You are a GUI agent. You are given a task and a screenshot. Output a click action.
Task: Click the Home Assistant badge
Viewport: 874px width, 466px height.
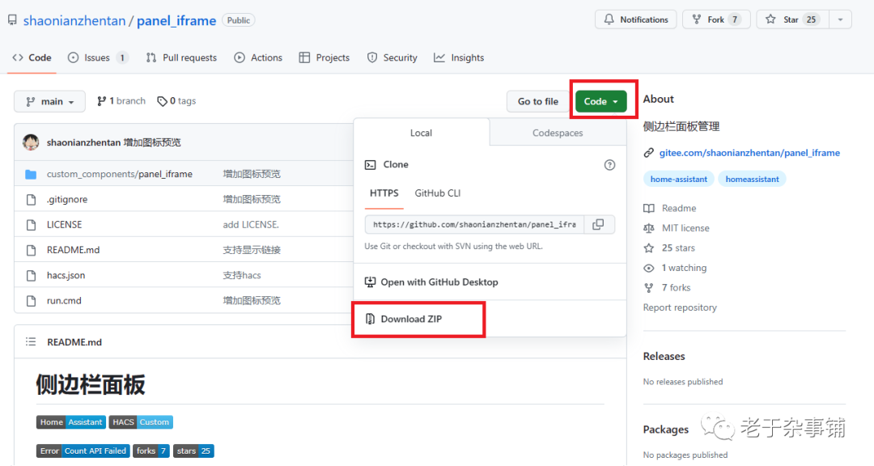(70, 422)
